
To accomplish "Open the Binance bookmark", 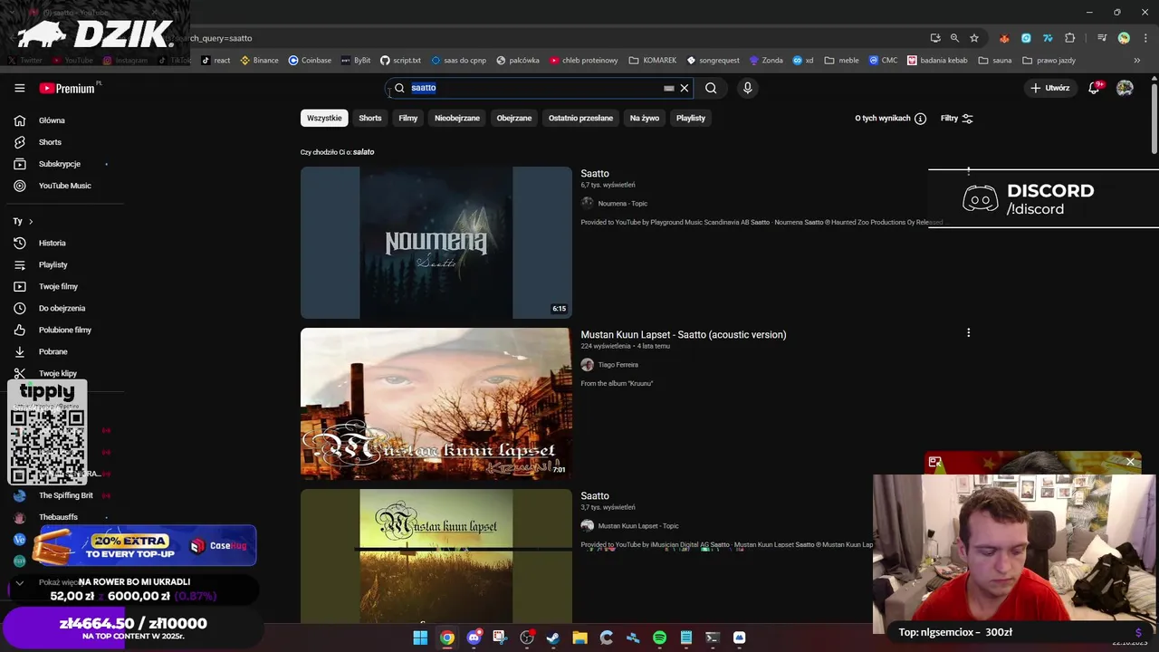I will [259, 61].
